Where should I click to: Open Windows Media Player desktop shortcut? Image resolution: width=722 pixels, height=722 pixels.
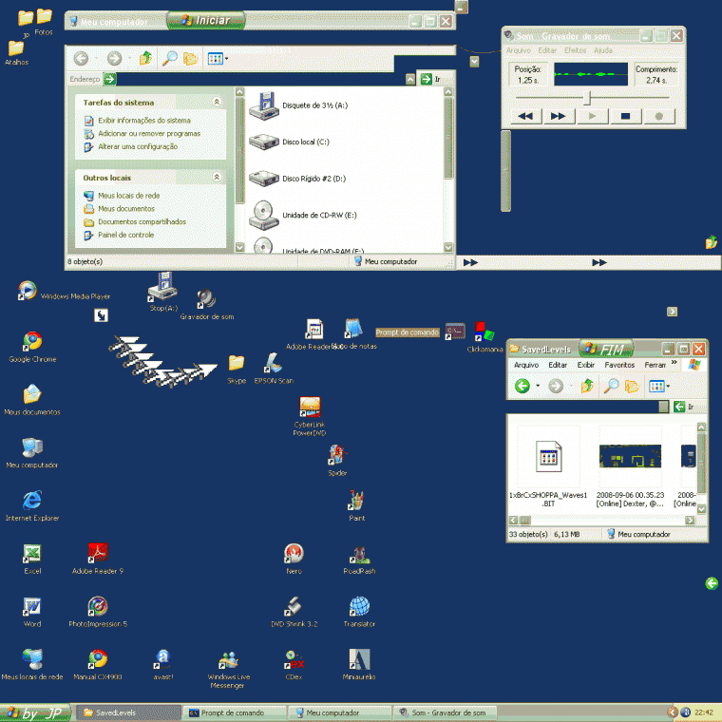28,291
